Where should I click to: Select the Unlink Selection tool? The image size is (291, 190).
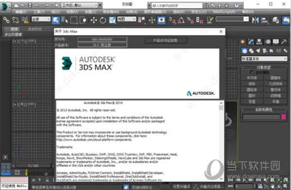[16, 20]
